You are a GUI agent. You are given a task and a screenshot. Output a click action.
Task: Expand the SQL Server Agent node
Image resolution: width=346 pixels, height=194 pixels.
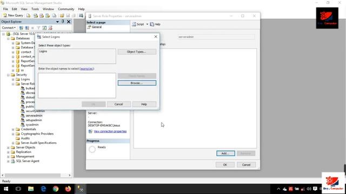[x=9, y=161]
